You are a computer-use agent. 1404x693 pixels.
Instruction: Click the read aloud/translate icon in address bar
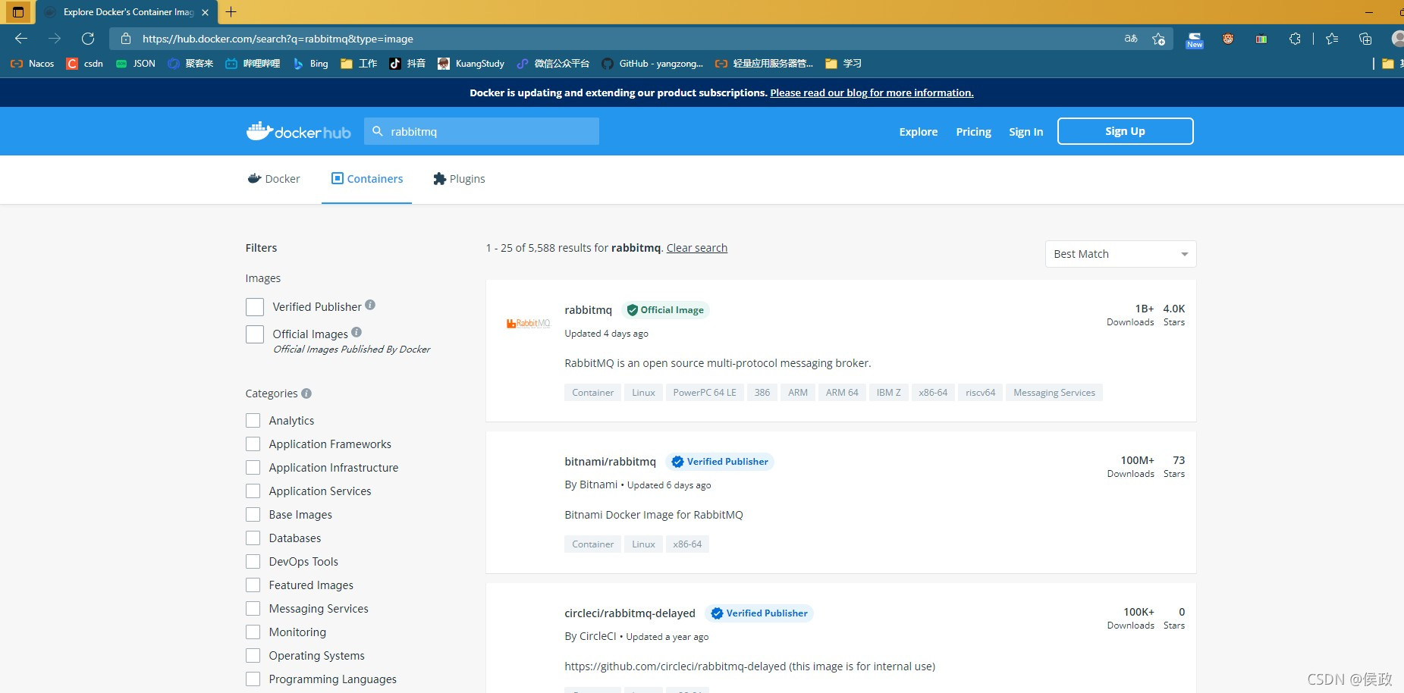click(1130, 39)
